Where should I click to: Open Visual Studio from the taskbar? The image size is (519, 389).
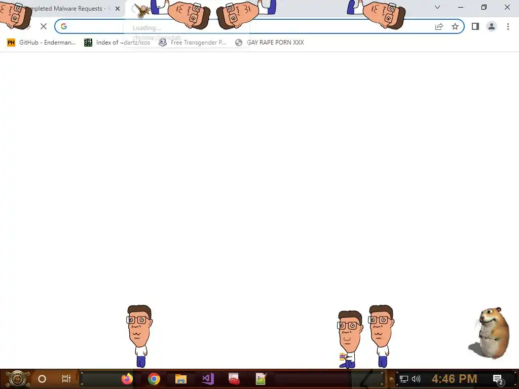(x=208, y=379)
